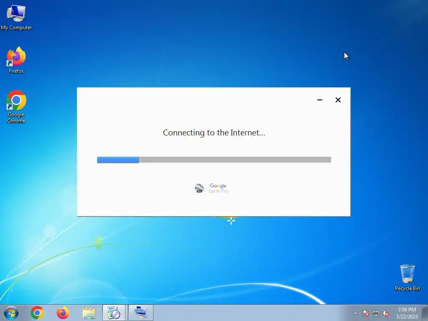Open My Computer desktop icon
Screen dimensions: 428x321
pos(16,18)
